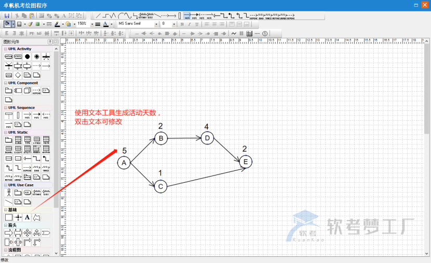
Task: Select the rectangle shape in the 基础 section
Action: pos(8,217)
